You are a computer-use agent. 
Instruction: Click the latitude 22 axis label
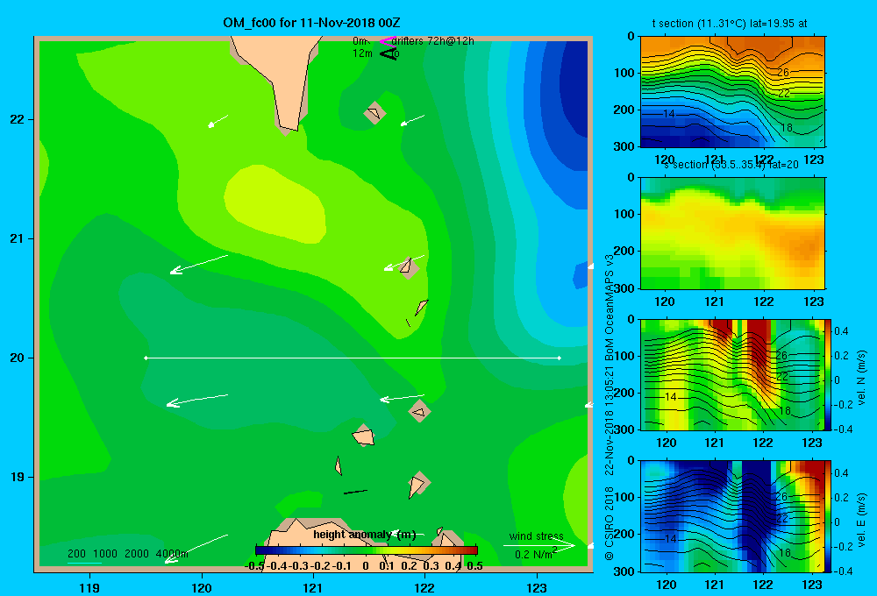(17, 119)
